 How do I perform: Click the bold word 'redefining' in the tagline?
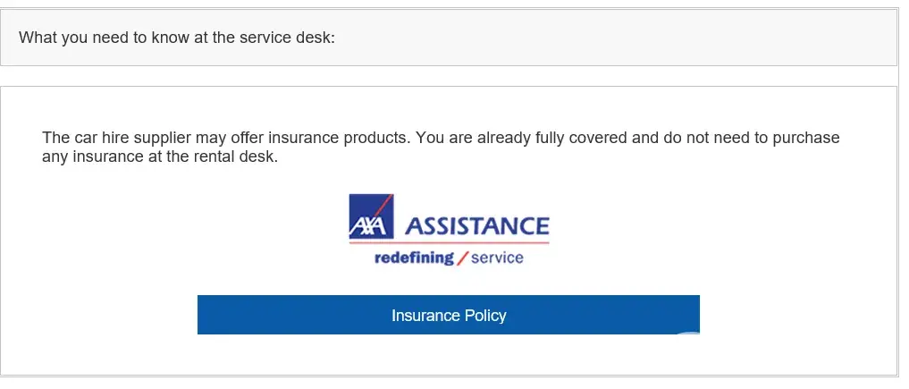413,258
